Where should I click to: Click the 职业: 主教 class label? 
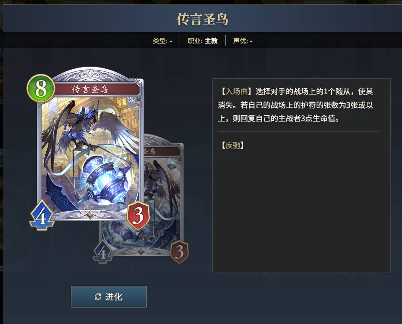click(x=202, y=41)
